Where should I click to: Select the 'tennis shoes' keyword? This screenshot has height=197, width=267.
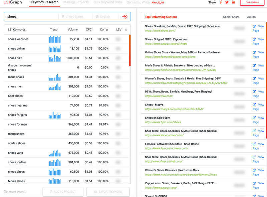click(16, 181)
